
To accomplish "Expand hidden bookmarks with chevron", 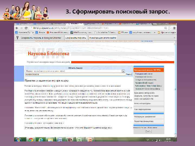I will [155, 32].
